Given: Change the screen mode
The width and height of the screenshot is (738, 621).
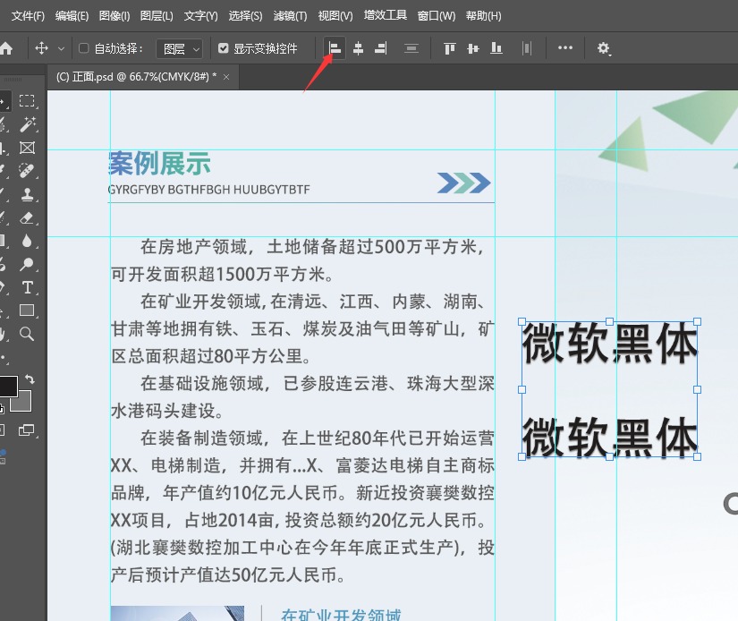Looking at the screenshot, I should (26, 430).
